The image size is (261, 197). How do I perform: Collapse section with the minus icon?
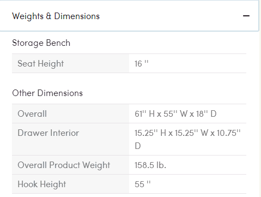pos(246,16)
